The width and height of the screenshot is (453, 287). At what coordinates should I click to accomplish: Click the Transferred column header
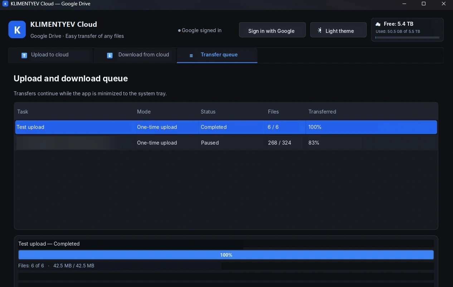[322, 112]
